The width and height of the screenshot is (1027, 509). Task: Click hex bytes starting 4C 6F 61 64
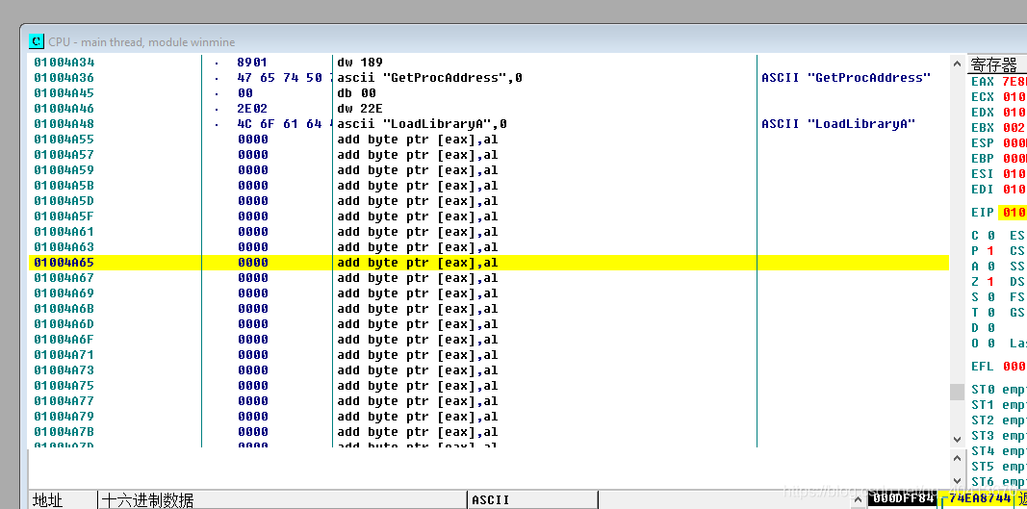(284, 124)
